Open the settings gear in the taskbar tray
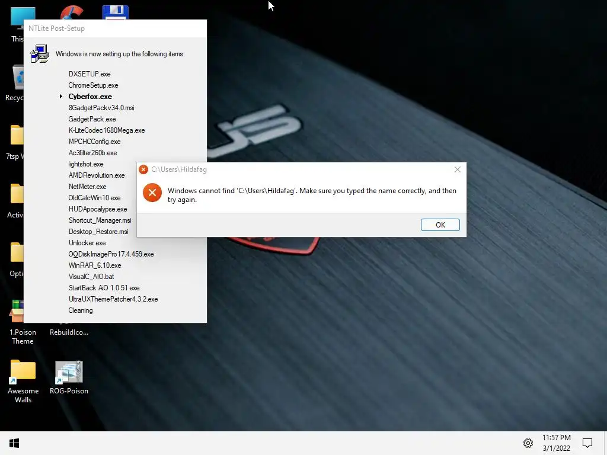The width and height of the screenshot is (607, 455). tap(528, 443)
